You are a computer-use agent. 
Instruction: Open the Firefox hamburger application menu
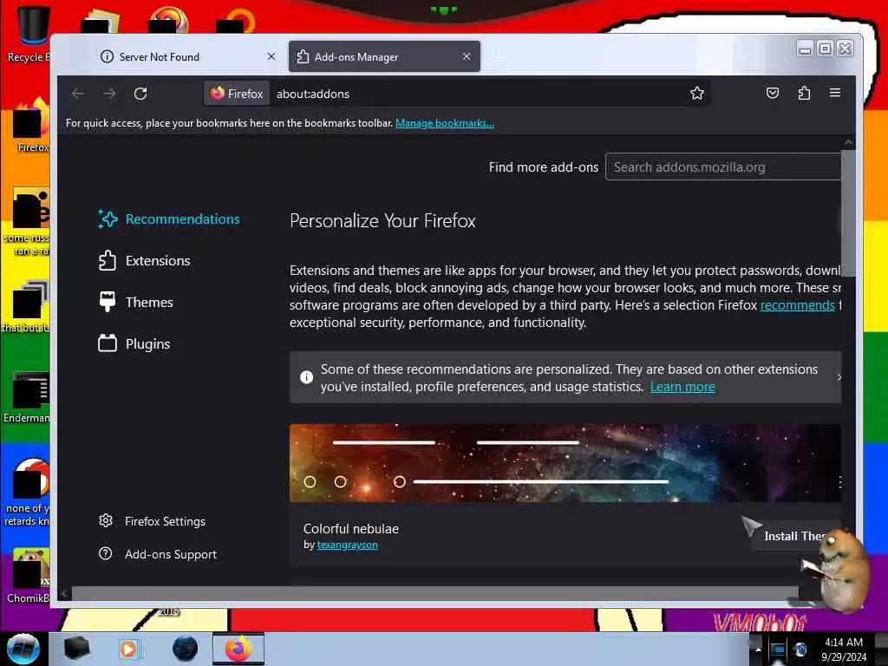tap(835, 92)
